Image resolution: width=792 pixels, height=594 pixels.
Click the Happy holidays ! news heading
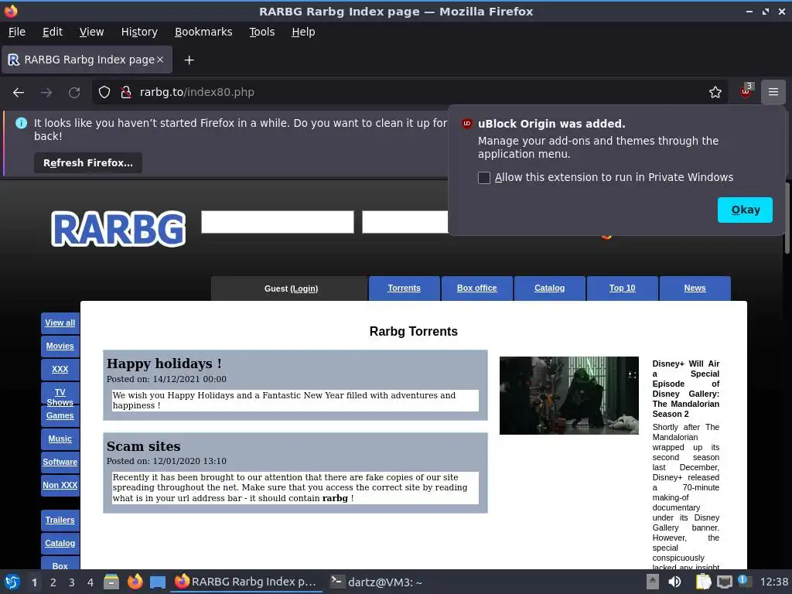(x=164, y=364)
